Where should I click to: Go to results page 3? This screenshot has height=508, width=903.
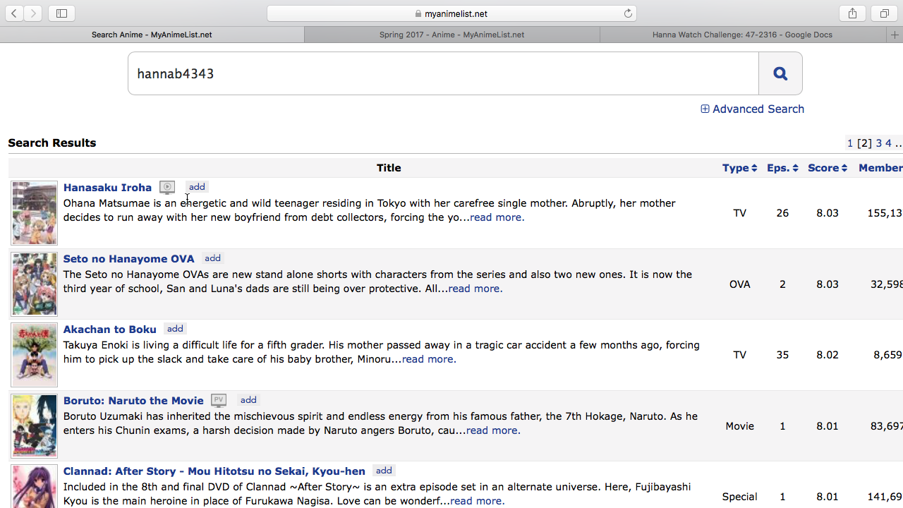[879, 143]
